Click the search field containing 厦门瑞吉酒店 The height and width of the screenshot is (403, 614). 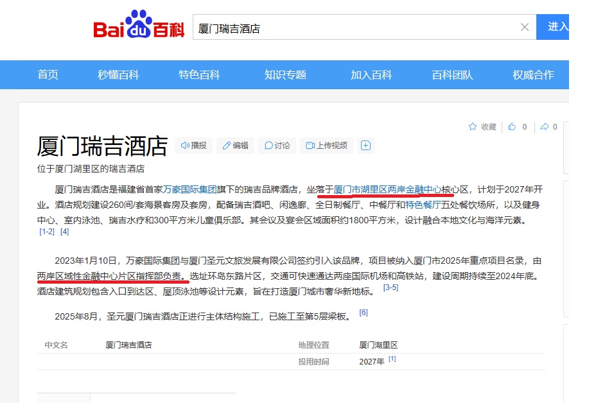click(x=364, y=27)
